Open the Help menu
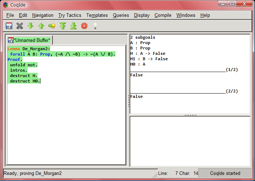This screenshot has height=181, width=255. tap(205, 15)
